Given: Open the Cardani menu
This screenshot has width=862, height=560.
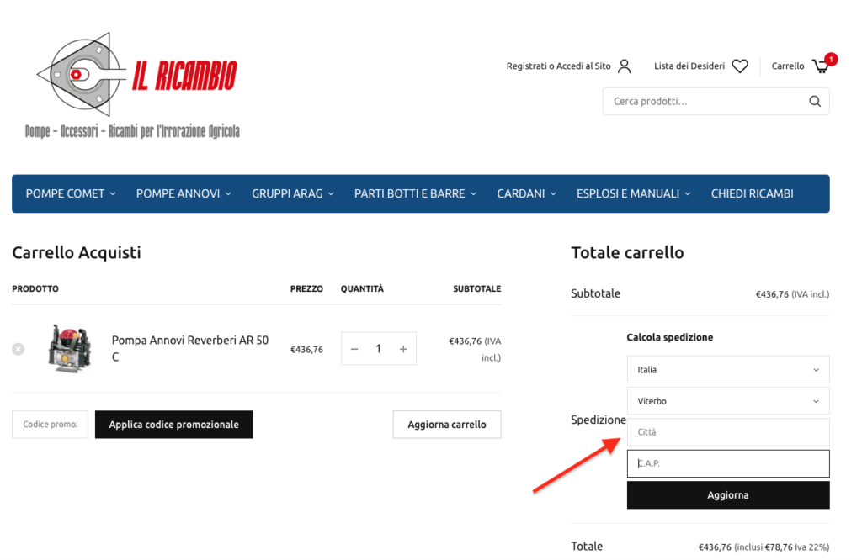Looking at the screenshot, I should 526,193.
